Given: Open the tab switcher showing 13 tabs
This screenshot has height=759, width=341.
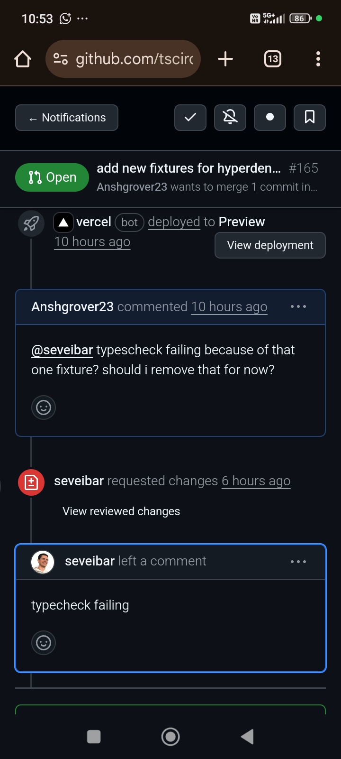Looking at the screenshot, I should pos(272,59).
